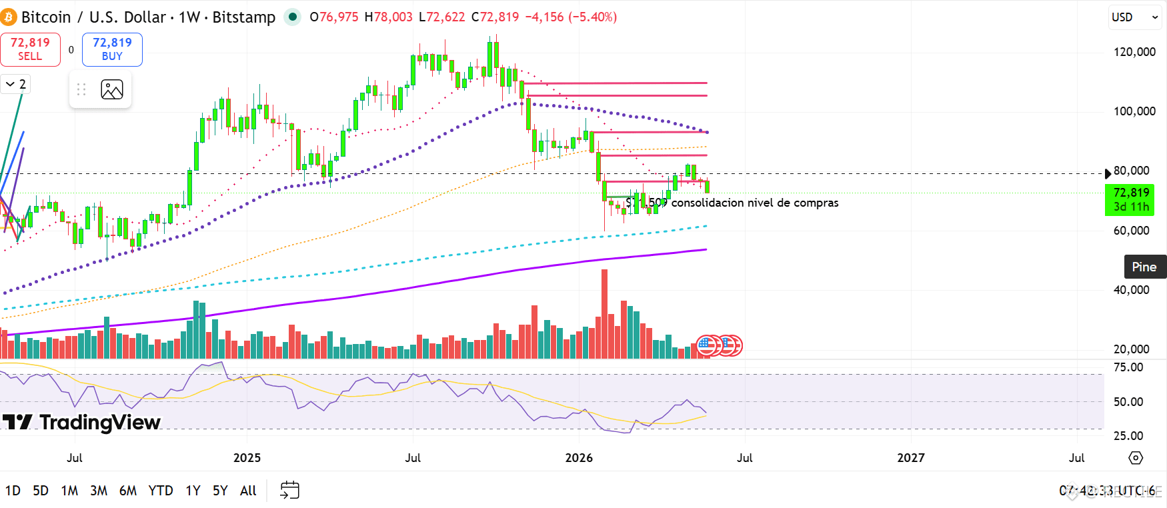Select the All time range

[x=248, y=491]
